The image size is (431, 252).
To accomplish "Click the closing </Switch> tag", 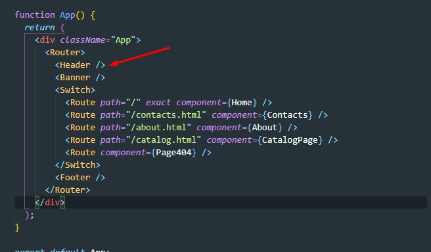I will click(78, 165).
